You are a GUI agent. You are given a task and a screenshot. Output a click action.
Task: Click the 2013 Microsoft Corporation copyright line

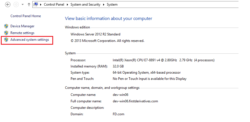point(107,41)
